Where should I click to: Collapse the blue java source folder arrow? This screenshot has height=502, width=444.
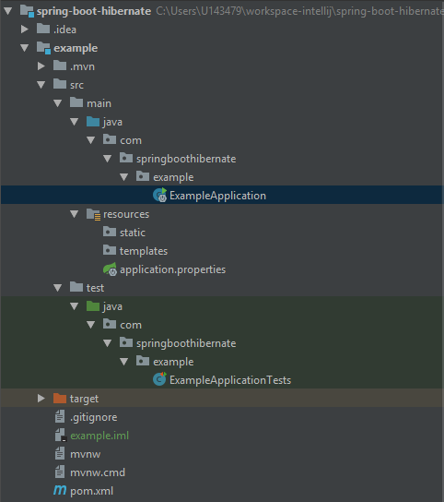click(75, 122)
